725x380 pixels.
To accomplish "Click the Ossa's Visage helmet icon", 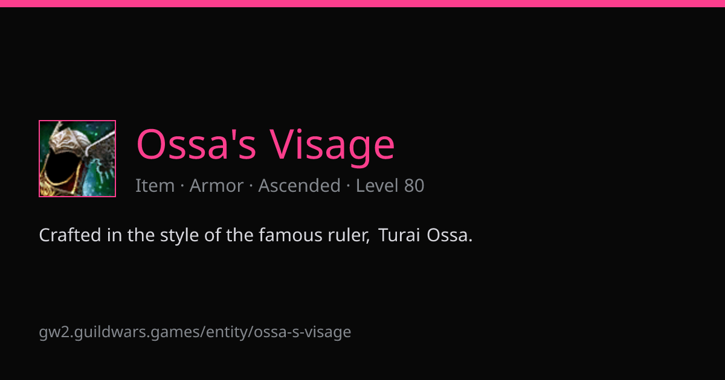I will (x=77, y=159).
